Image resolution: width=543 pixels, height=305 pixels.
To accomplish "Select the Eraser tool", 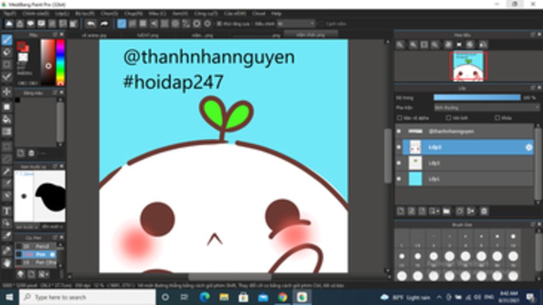I will pos(7,52).
